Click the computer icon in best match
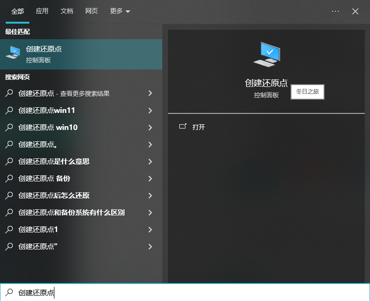This screenshot has height=301, width=370. [x=13, y=52]
